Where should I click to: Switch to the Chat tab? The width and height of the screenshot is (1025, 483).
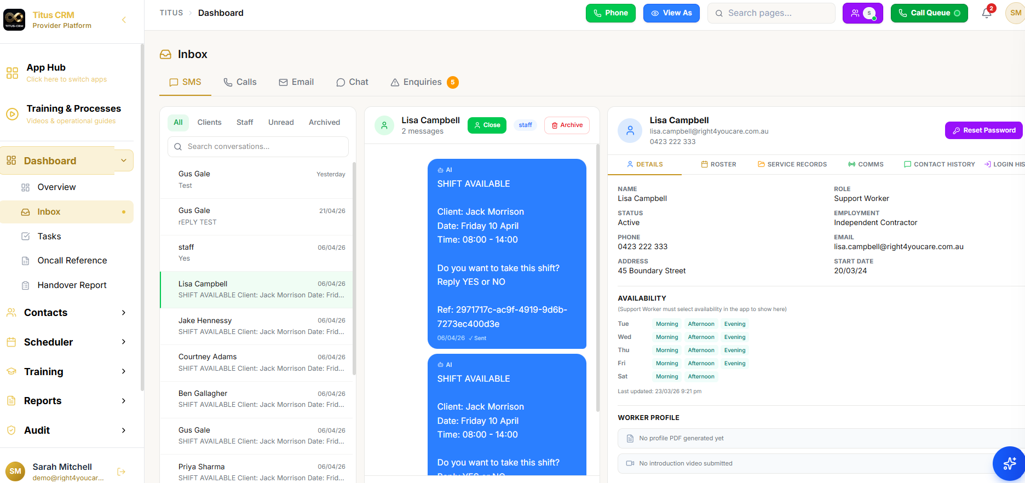352,82
